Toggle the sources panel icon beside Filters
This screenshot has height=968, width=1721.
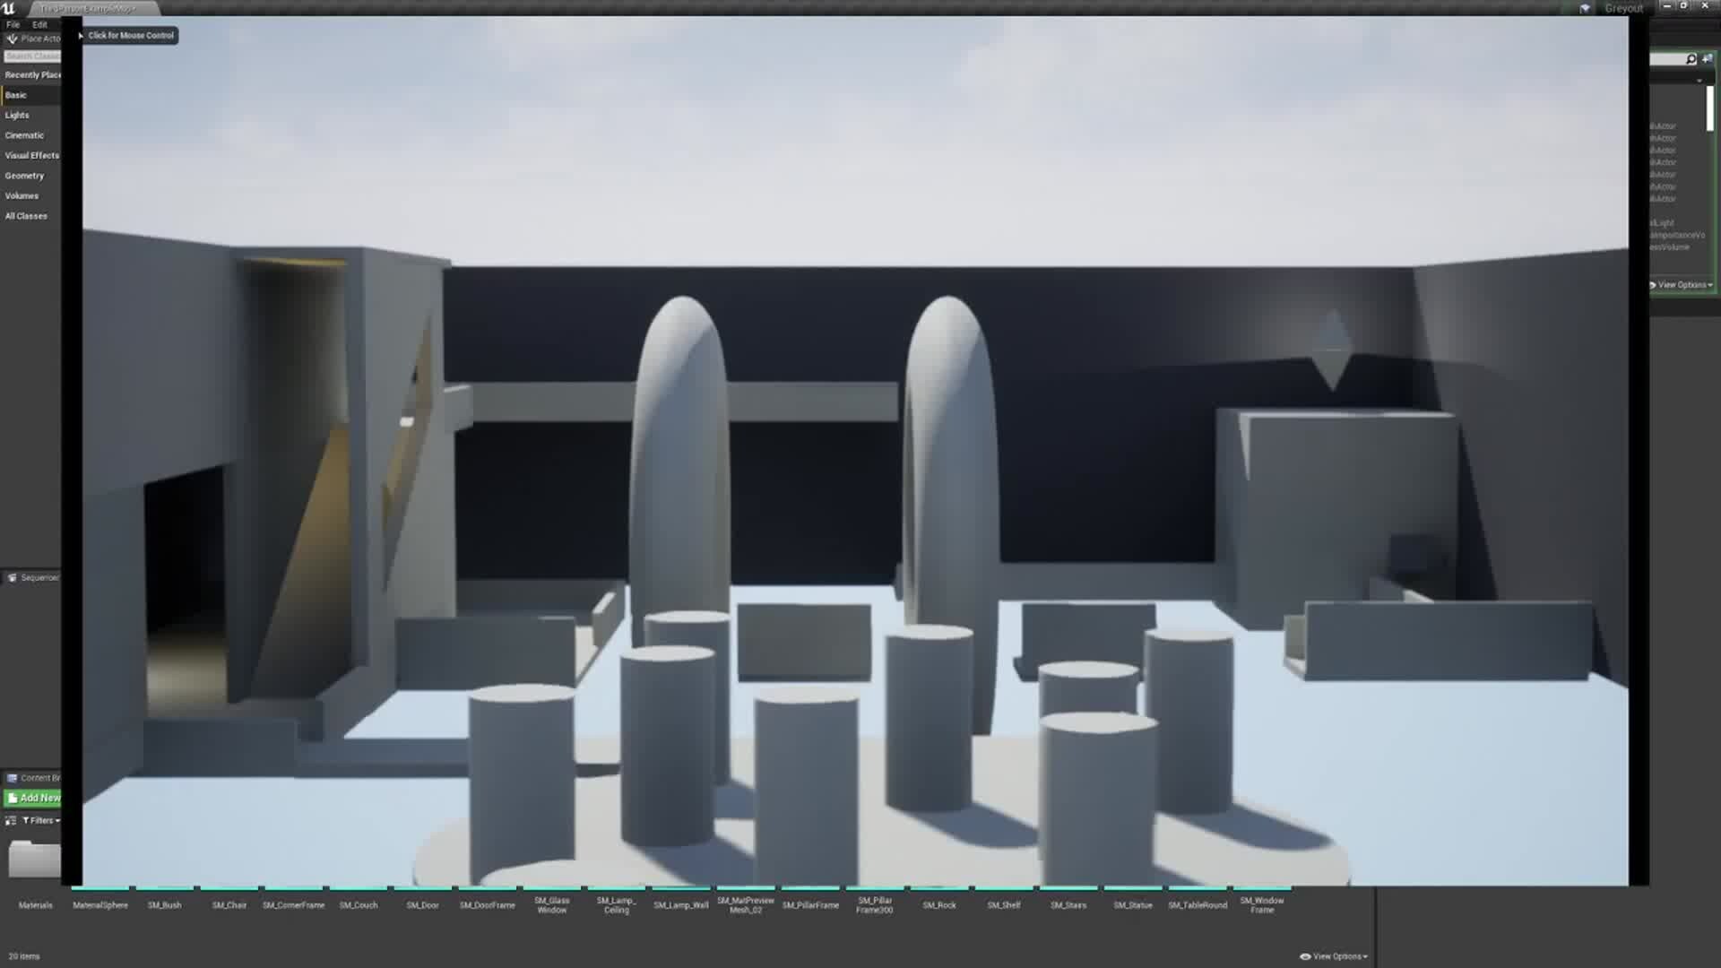tap(11, 820)
